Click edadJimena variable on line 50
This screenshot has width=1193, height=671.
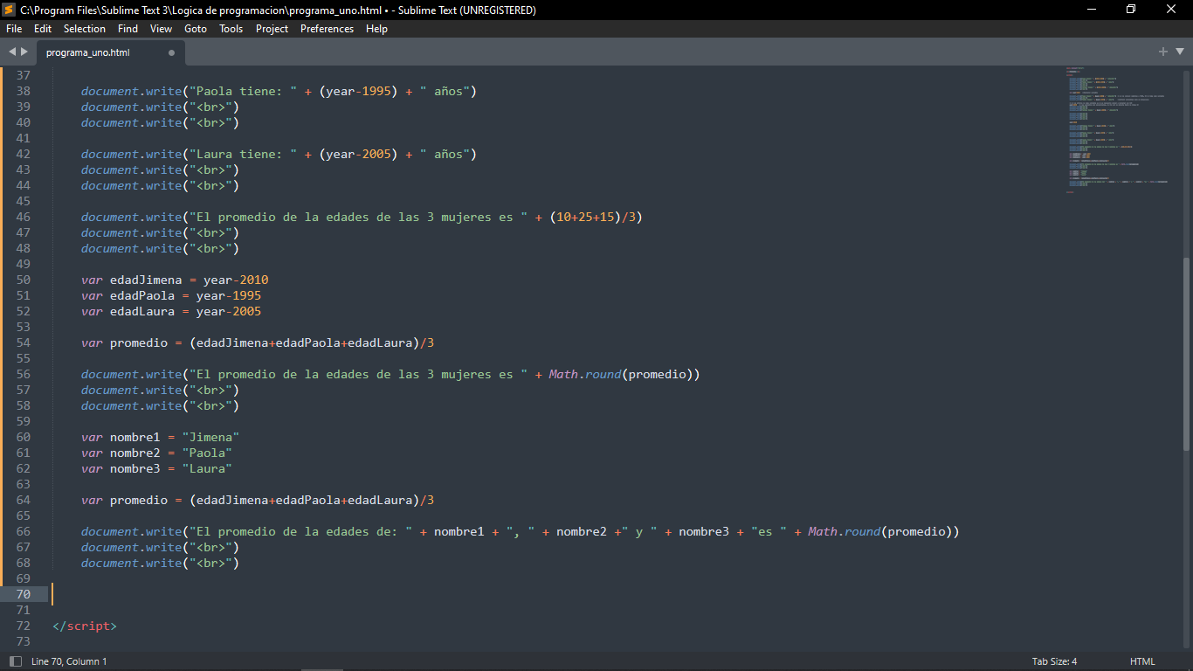coord(146,280)
